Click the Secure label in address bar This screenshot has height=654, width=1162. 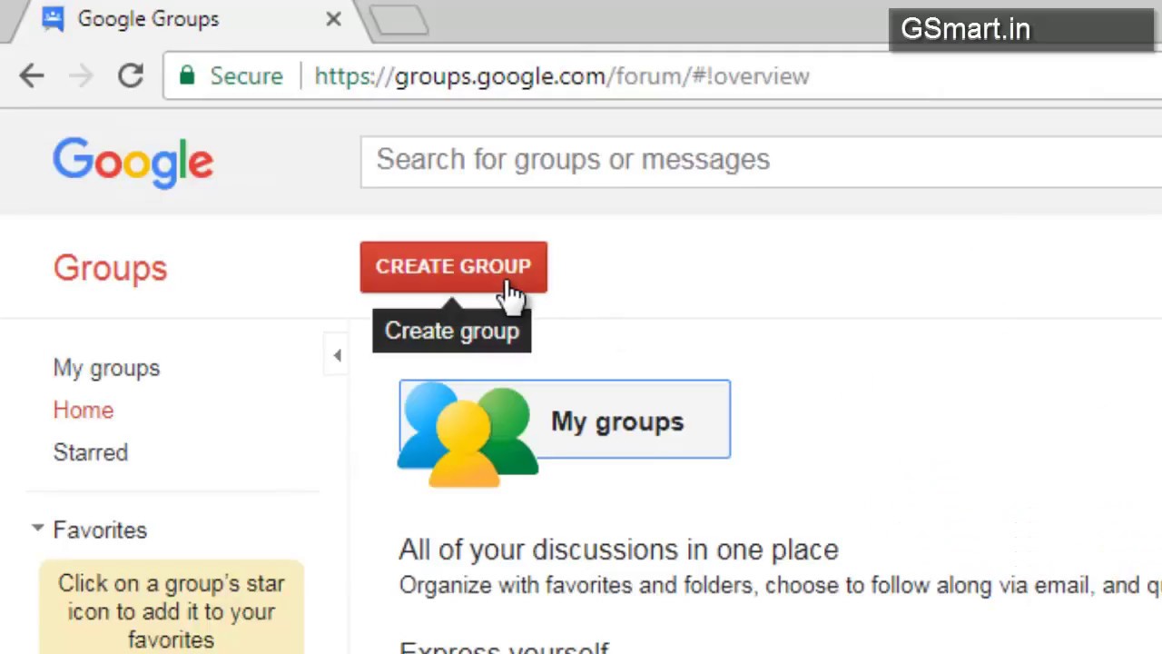pos(246,76)
